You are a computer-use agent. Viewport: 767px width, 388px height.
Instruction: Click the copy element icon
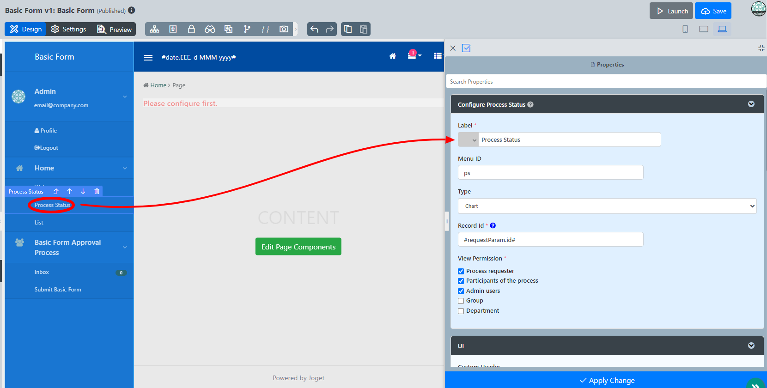tap(348, 29)
